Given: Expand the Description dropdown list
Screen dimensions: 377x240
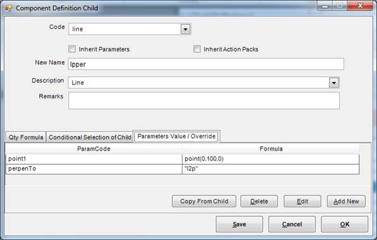Looking at the screenshot, I should [333, 83].
